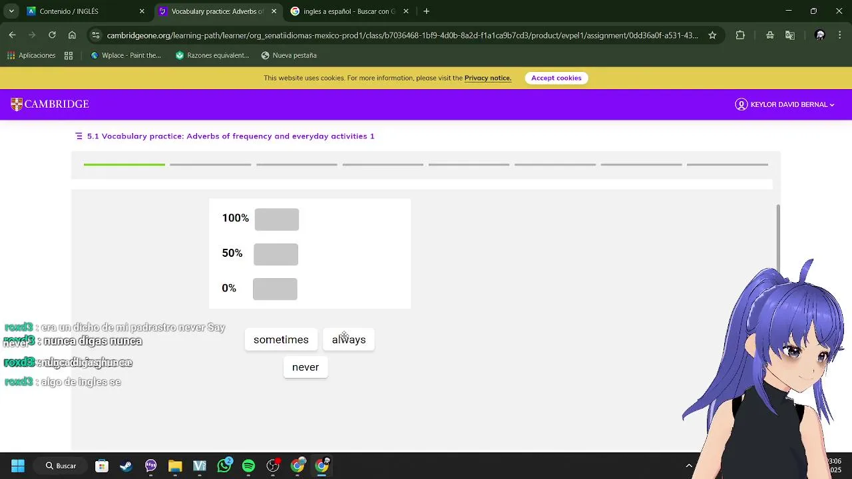Open a new browser tab

pos(426,11)
